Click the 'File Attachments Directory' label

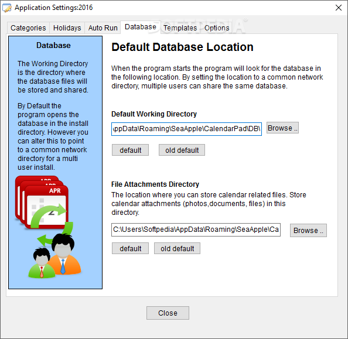[155, 184]
